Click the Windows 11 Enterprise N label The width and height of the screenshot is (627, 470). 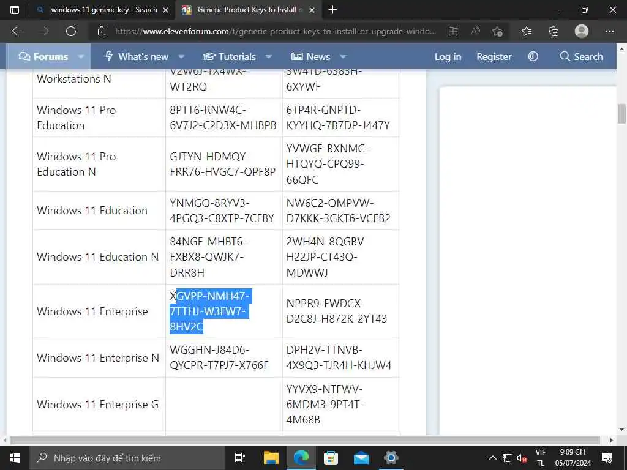click(x=98, y=357)
